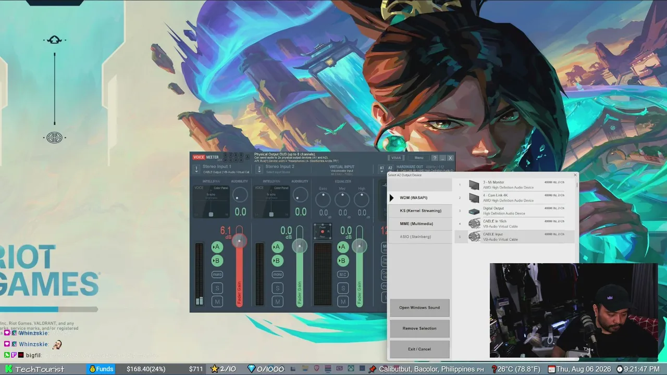Enable mono on Stereo Input 1
This screenshot has height=375, width=667.
click(x=217, y=274)
